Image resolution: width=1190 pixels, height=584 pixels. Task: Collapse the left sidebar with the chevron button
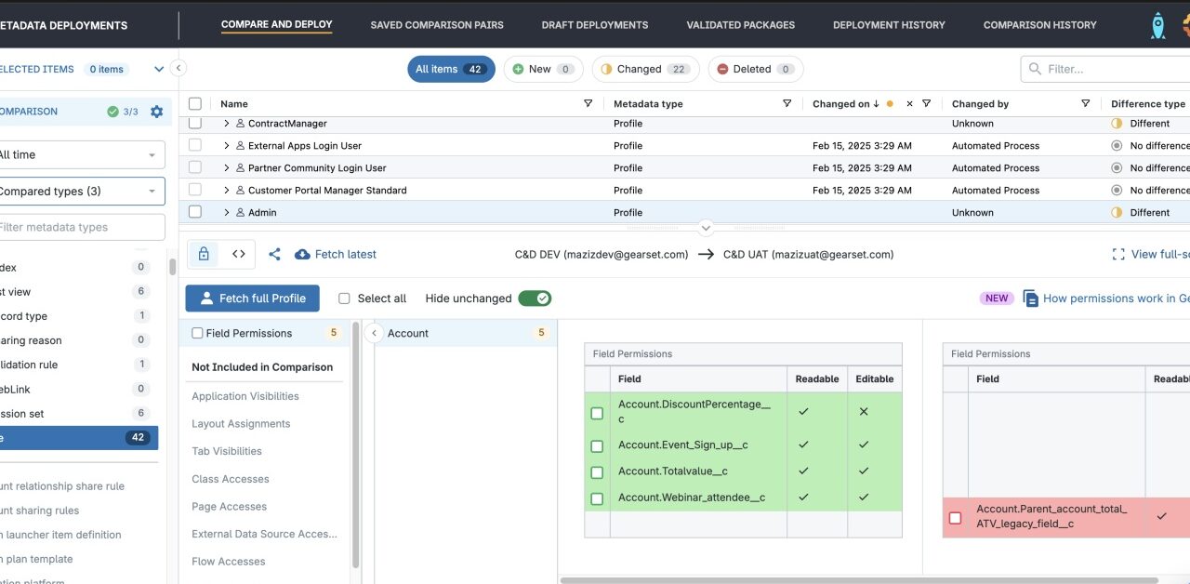tap(179, 68)
